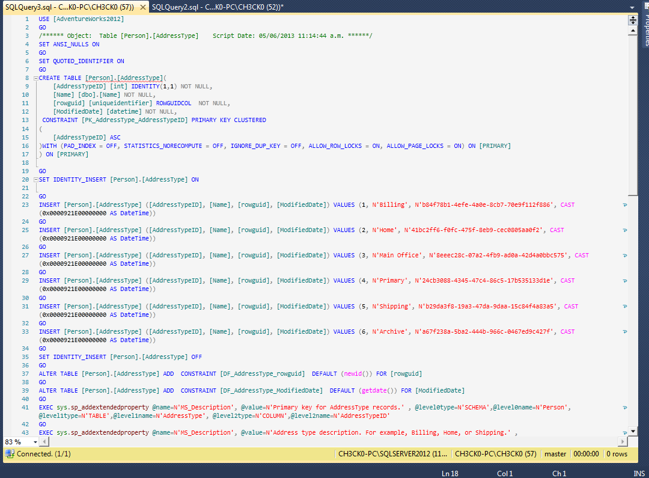Toggle the INS insert-mode indicator
The image size is (649, 478).
click(639, 474)
